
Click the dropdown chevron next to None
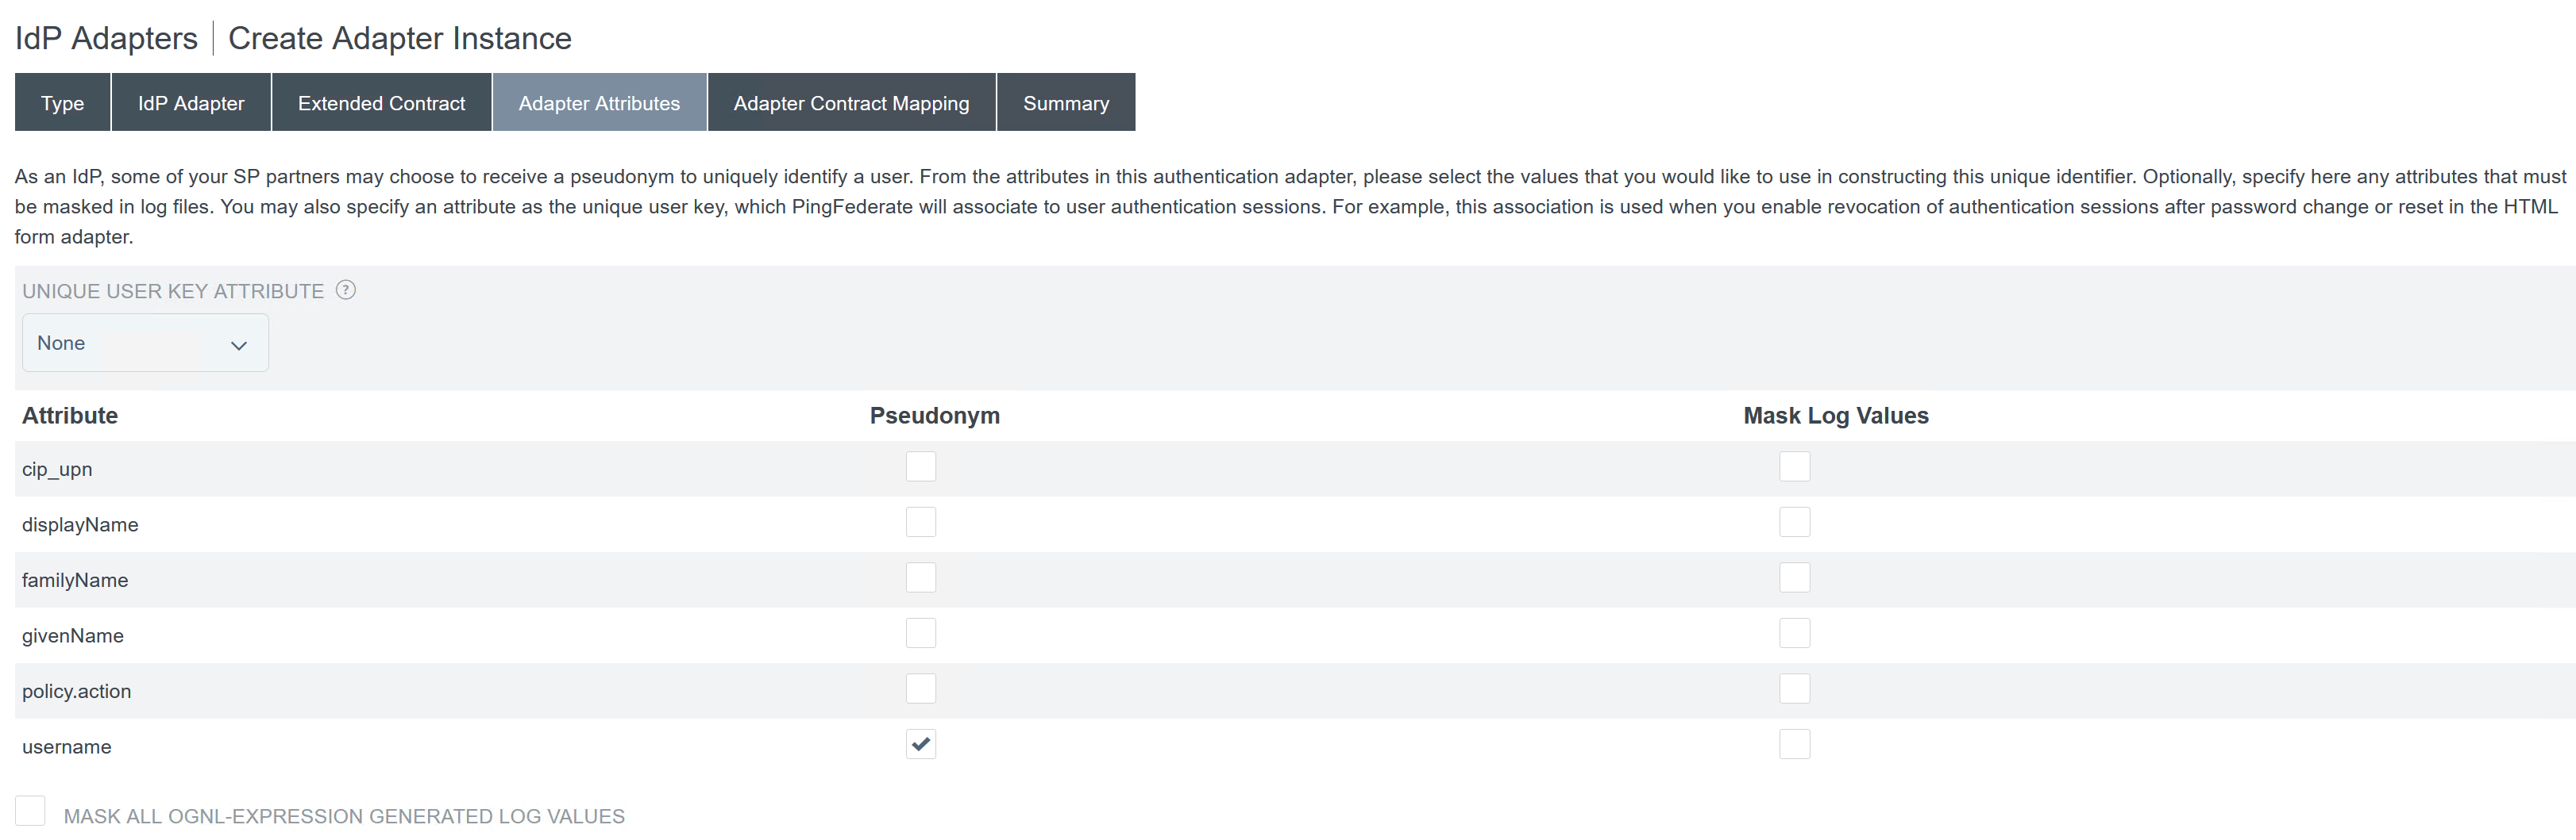(238, 344)
